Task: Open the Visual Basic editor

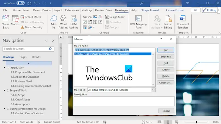Action: [x=6, y=22]
